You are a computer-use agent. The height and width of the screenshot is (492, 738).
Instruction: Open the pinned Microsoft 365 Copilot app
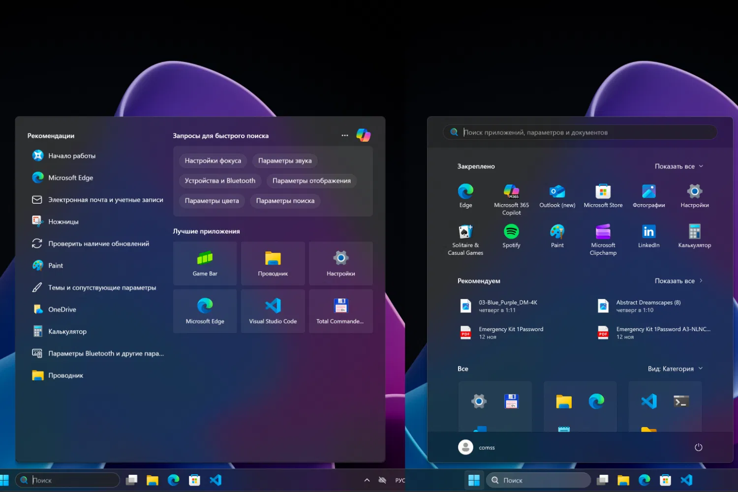coord(511,199)
